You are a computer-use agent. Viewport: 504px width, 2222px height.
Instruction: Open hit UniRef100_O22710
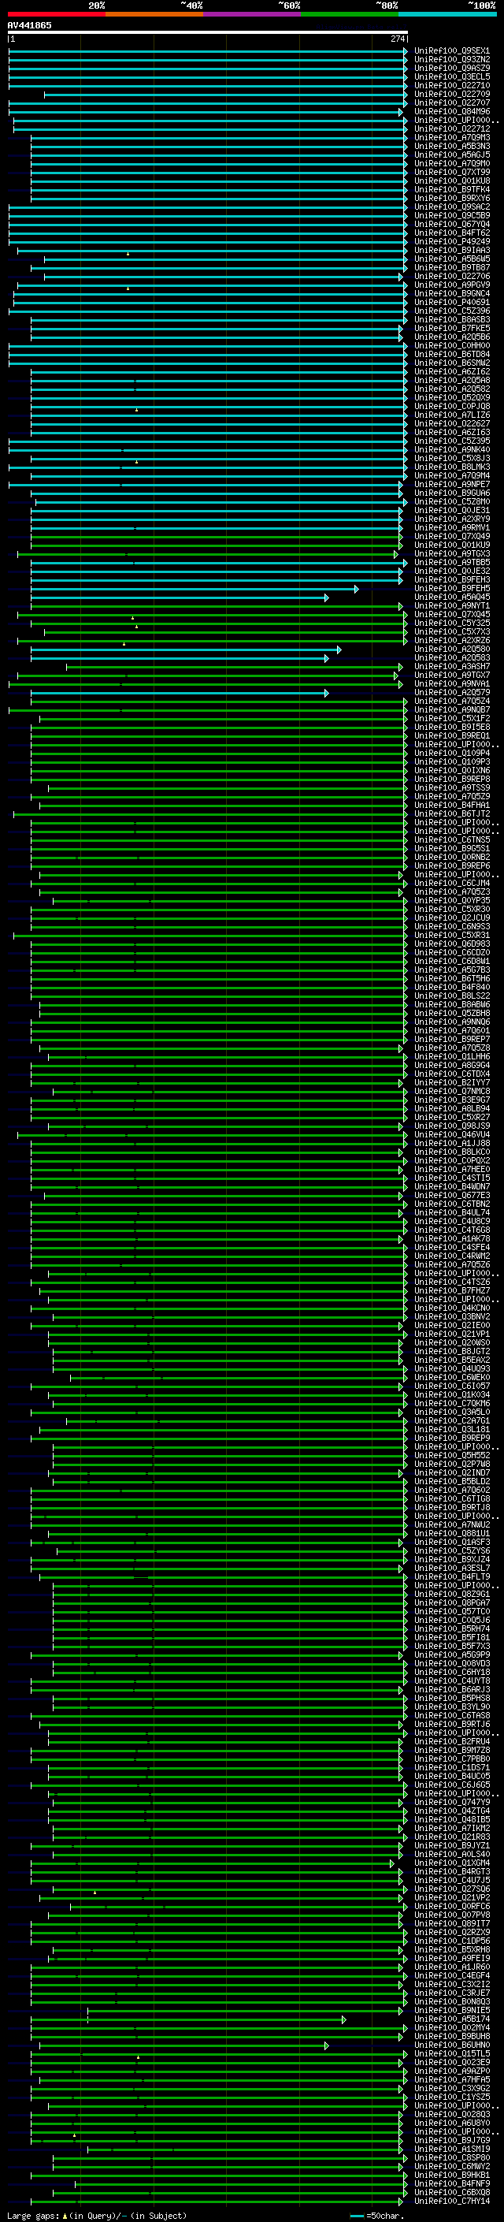tap(451, 85)
